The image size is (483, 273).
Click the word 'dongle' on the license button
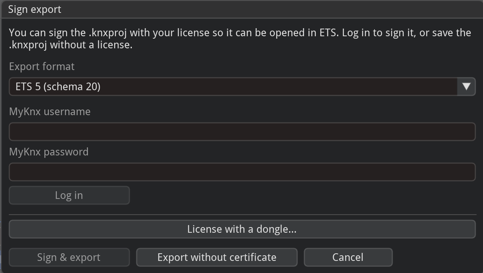276,229
